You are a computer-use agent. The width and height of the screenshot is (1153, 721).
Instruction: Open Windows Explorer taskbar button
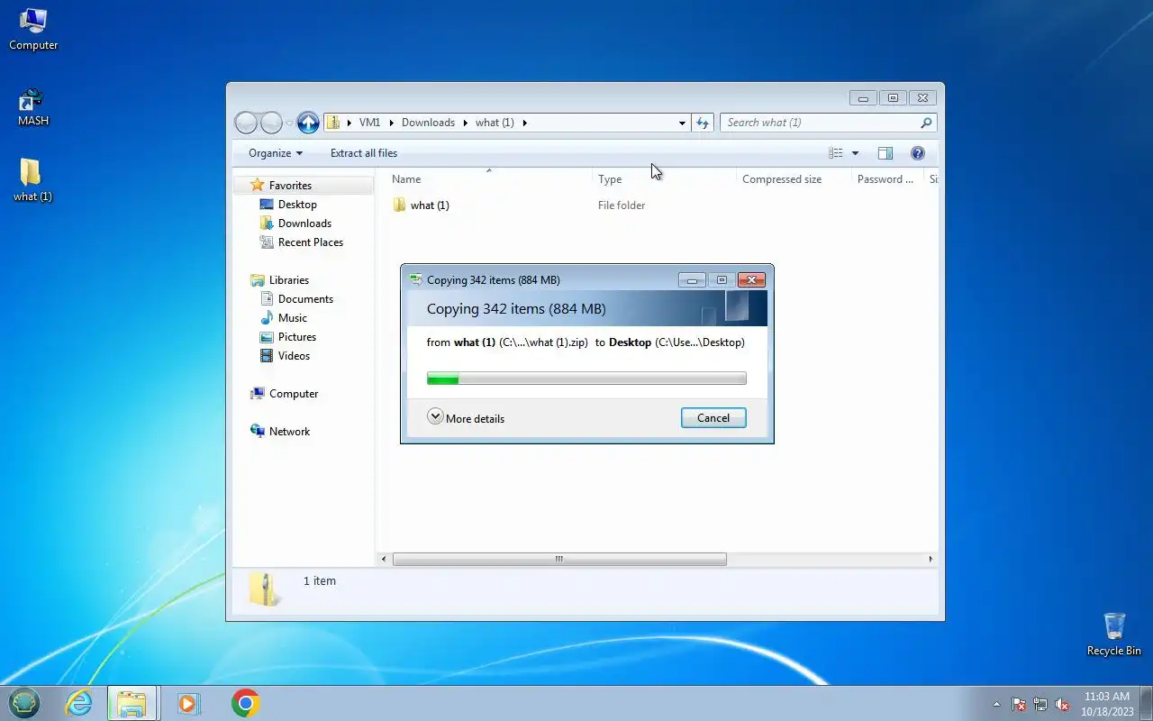pos(132,703)
